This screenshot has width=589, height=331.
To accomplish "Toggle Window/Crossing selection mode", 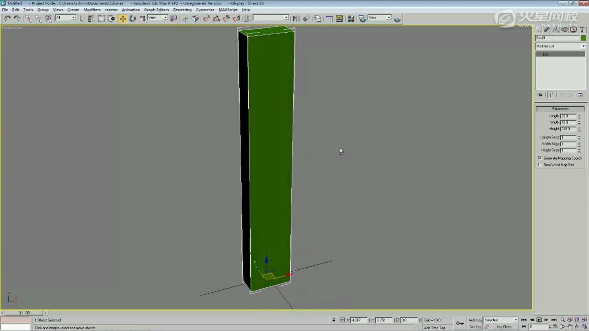I will pyautogui.click(x=111, y=18).
